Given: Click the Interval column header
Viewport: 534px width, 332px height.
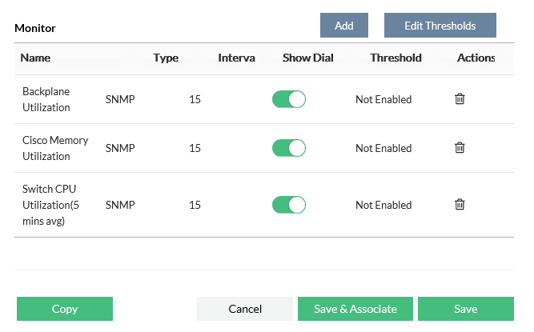Looking at the screenshot, I should 236,58.
